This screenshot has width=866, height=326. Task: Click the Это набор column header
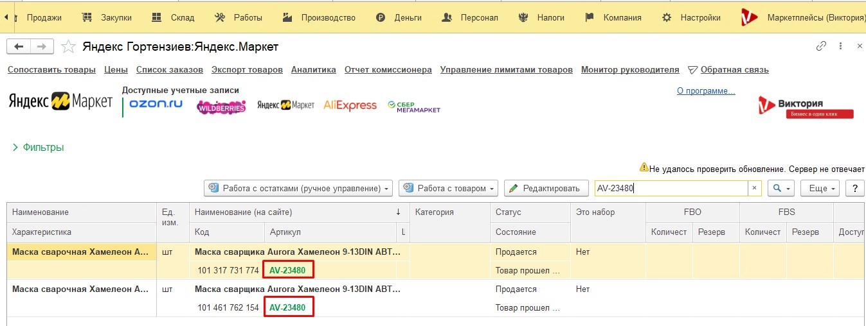coord(608,212)
